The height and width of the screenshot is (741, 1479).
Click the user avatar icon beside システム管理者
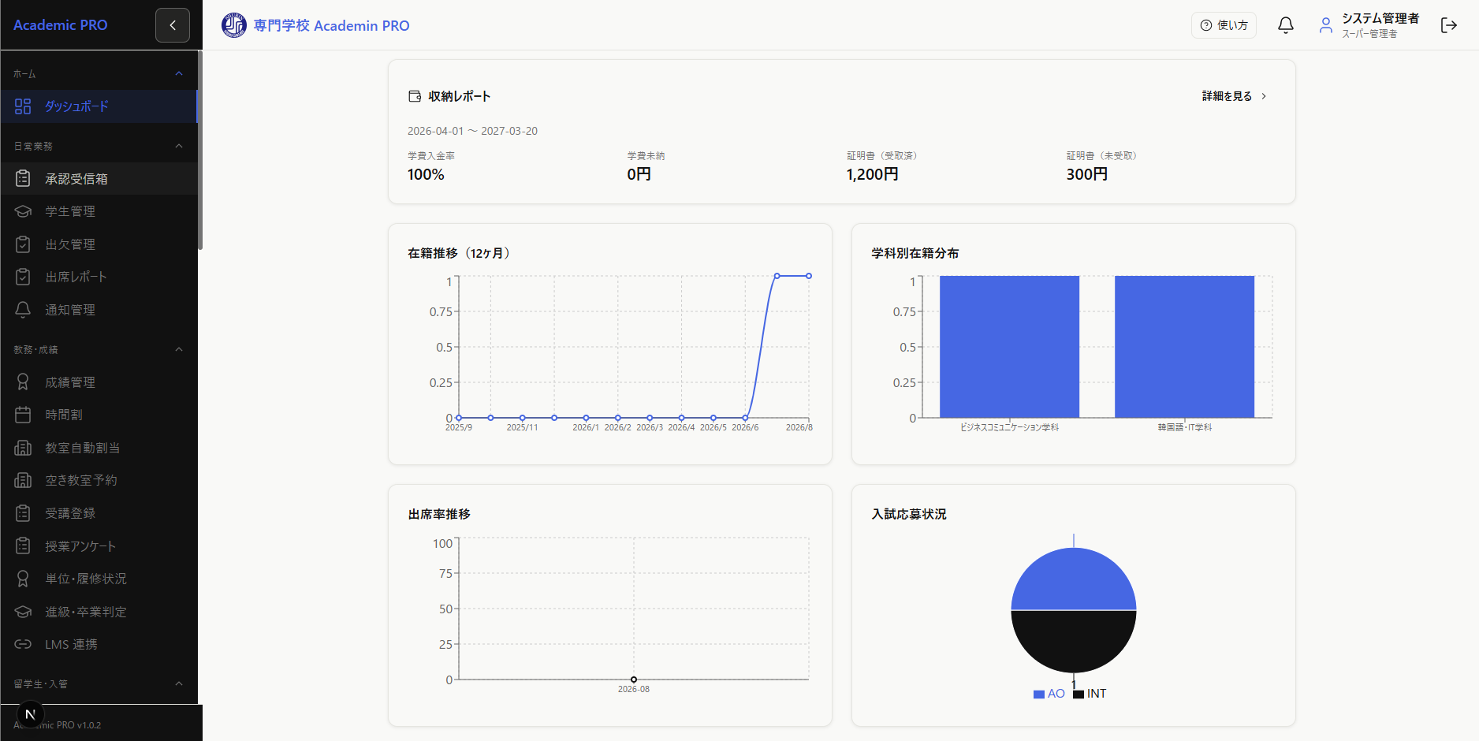pyautogui.click(x=1326, y=25)
